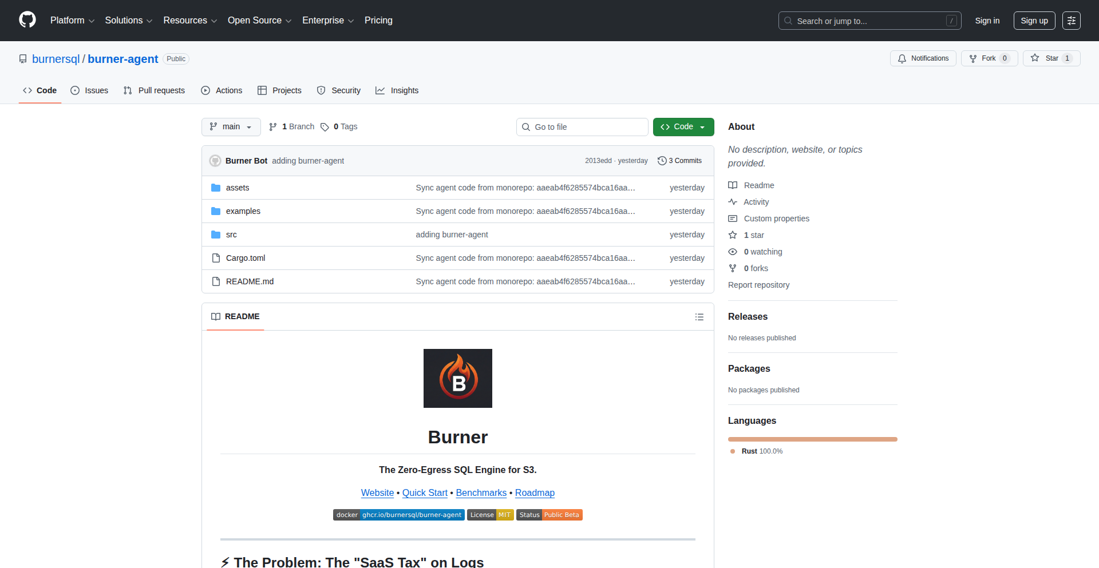Open the main branch dropdown
Screen dimensions: 1099x568
click(x=231, y=127)
